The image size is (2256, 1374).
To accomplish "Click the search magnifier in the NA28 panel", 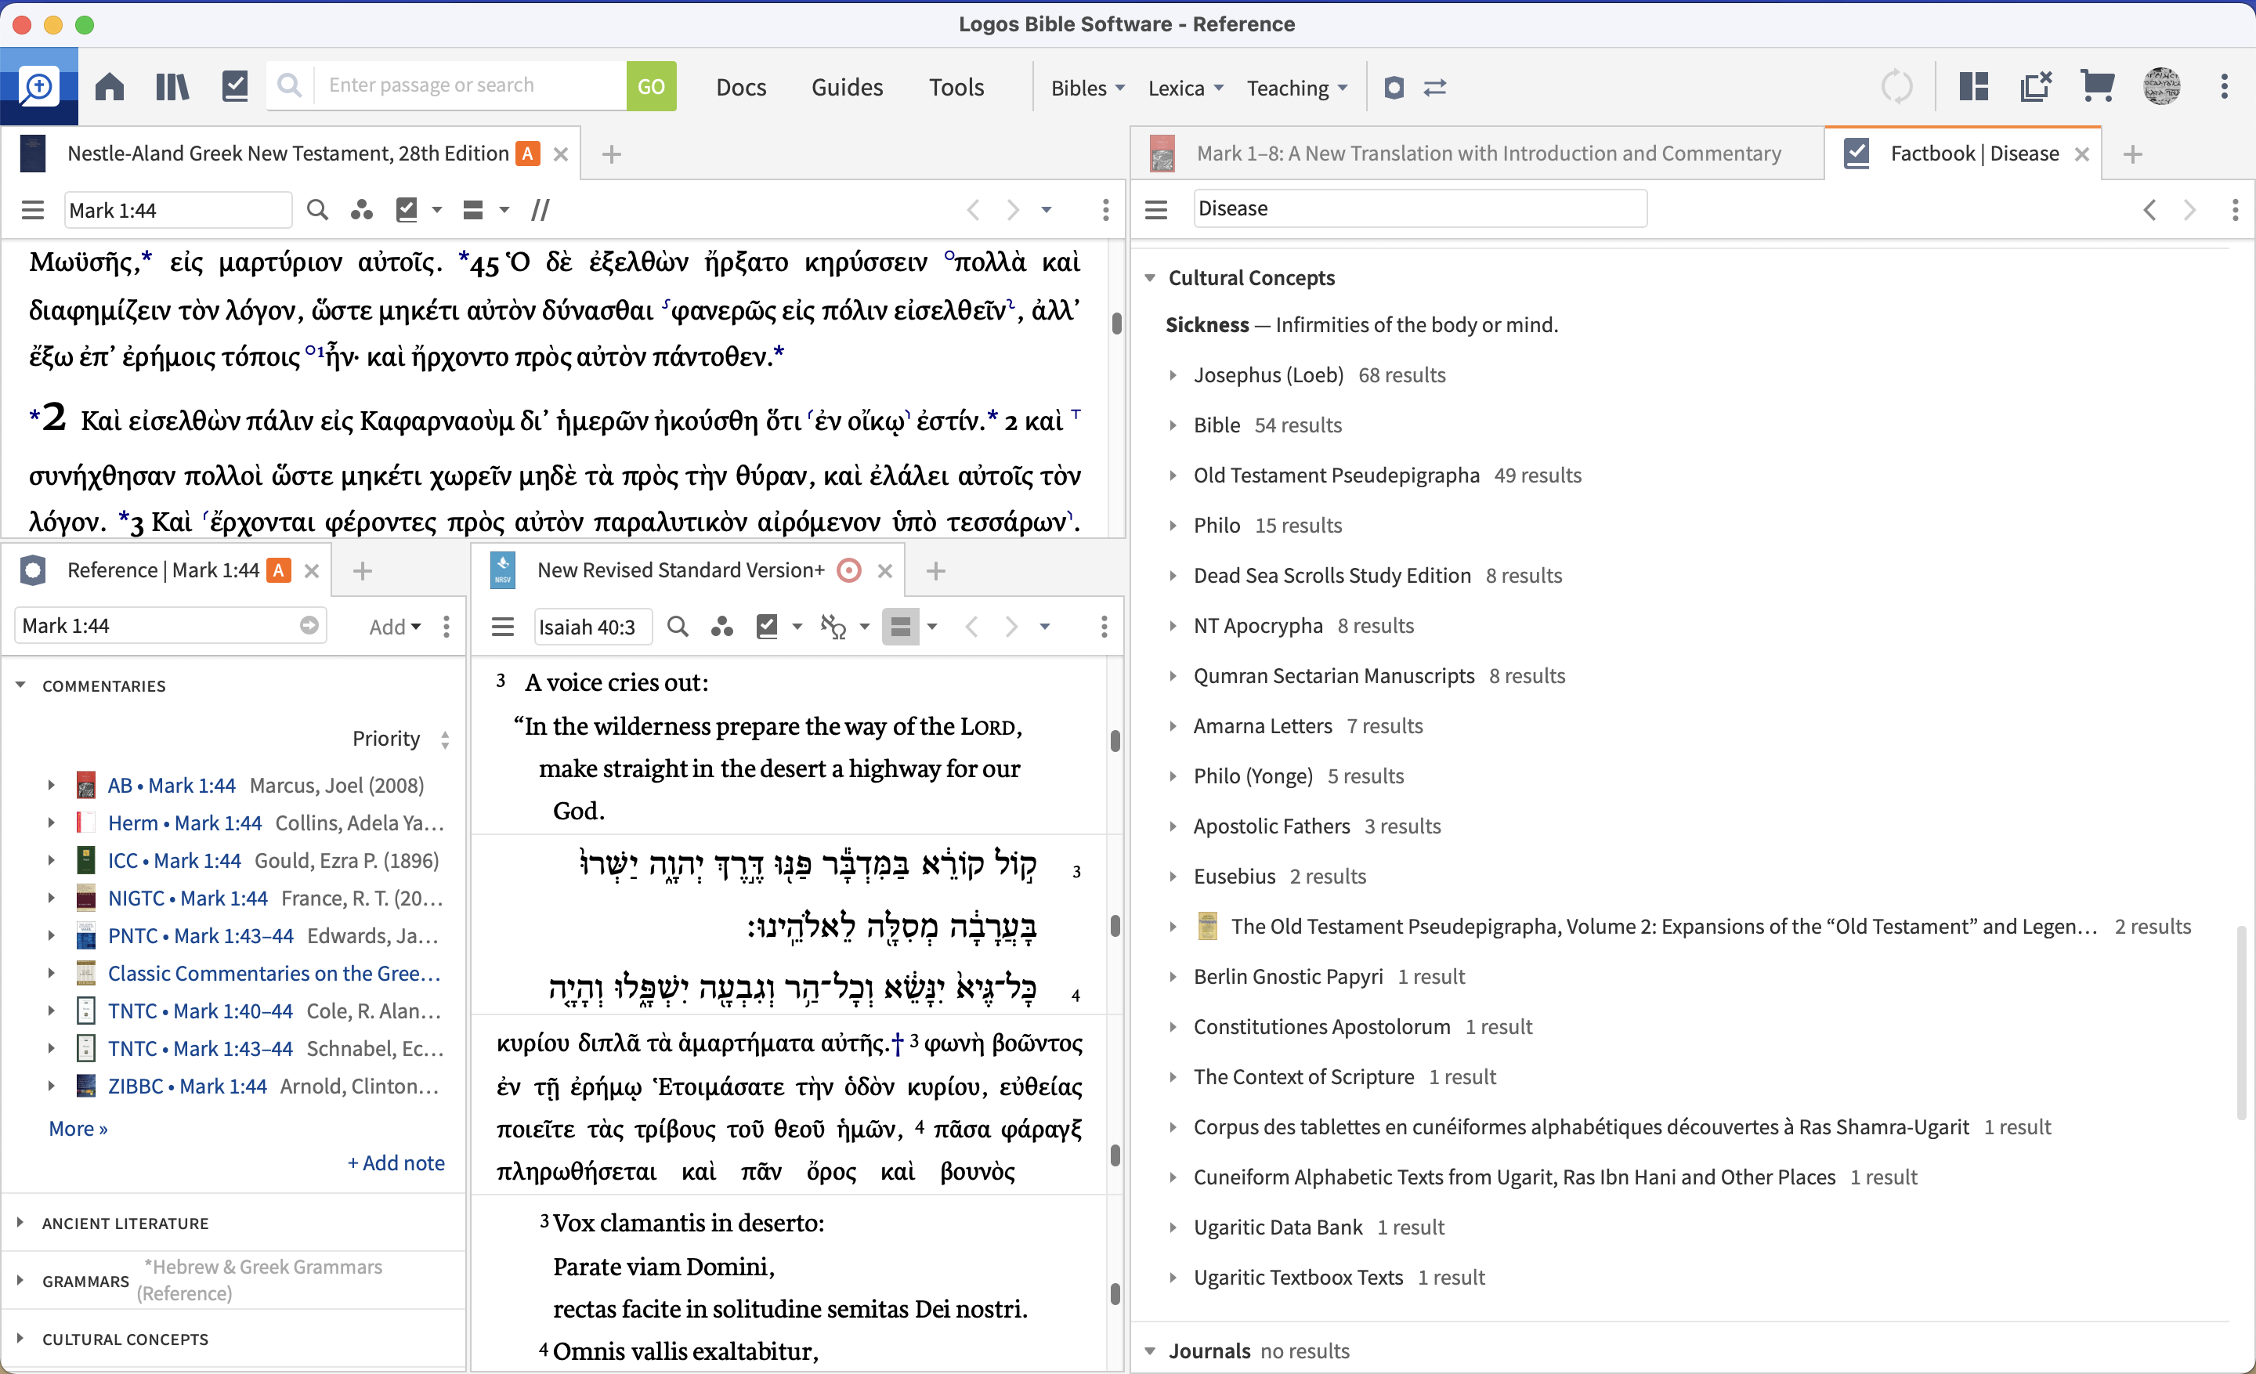I will pos(316,210).
